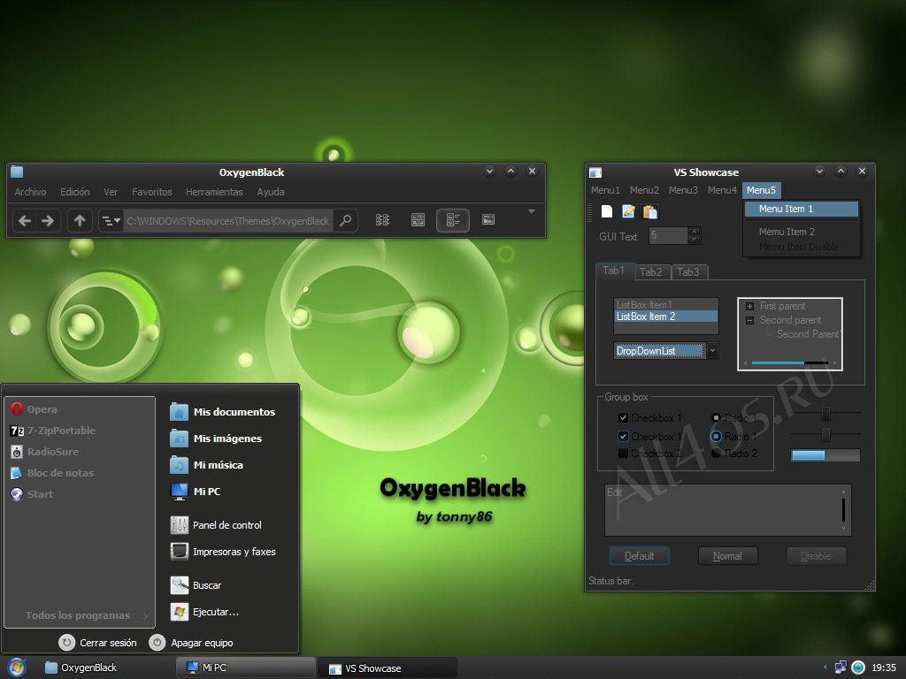Open the Herramientas menu
This screenshot has height=679, width=906.
[214, 192]
